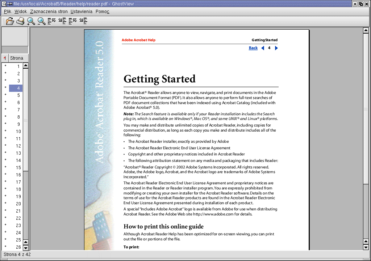Click the blue previous-page triangle beside Back
The image size is (371, 261).
pyautogui.click(x=263, y=48)
